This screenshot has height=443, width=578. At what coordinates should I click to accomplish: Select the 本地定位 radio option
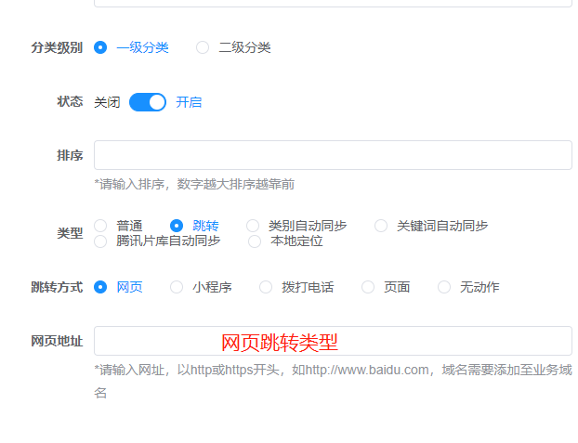[x=255, y=241]
